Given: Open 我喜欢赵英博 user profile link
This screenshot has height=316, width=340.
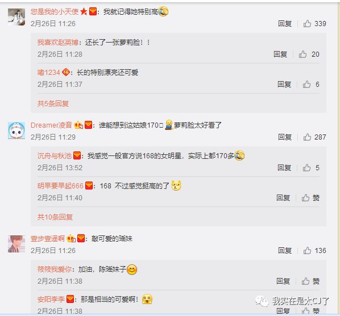Looking at the screenshot, I should 57,42.
